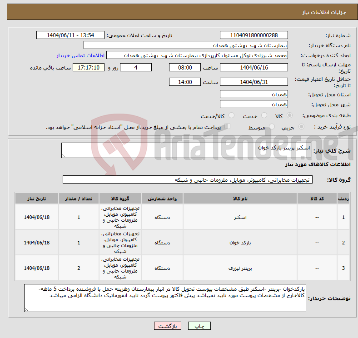The width and height of the screenshot is (358, 338).
Task: Click the بارکد خوان item name cell
Action: 240,243
